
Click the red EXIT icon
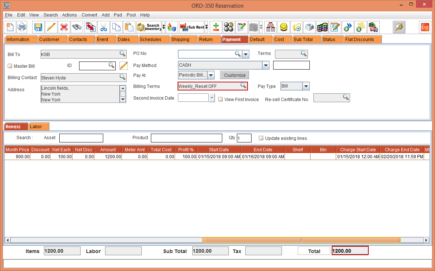click(425, 27)
